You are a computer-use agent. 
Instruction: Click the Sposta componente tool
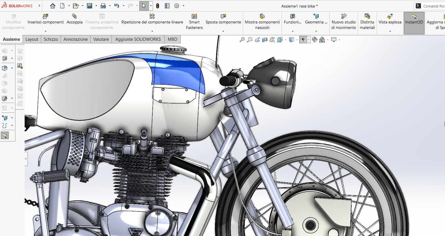tap(223, 19)
